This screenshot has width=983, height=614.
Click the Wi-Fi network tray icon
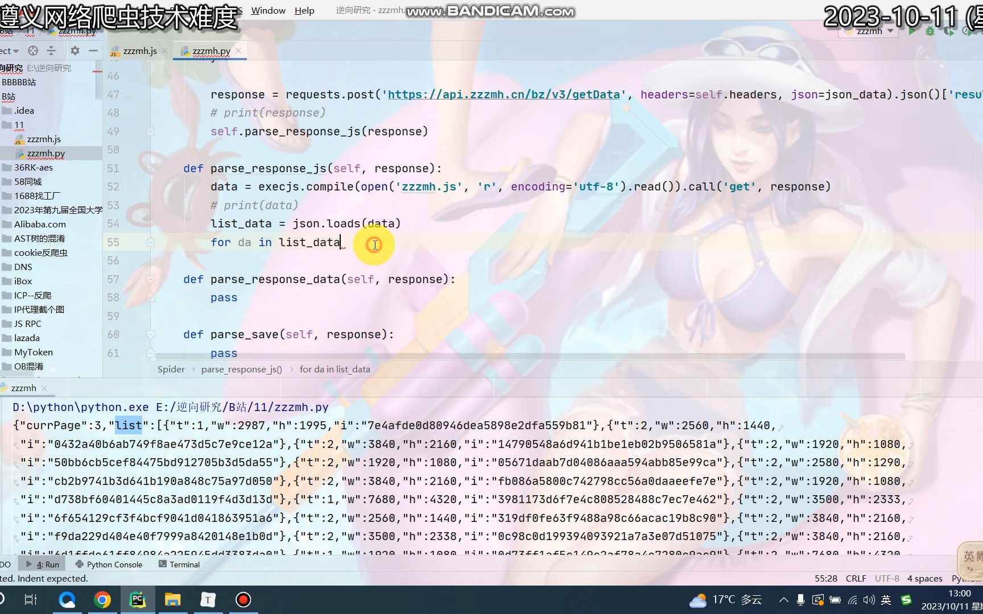click(x=852, y=600)
